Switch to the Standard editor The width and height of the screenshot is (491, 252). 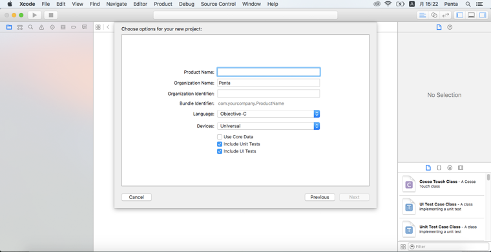pyautogui.click(x=423, y=15)
